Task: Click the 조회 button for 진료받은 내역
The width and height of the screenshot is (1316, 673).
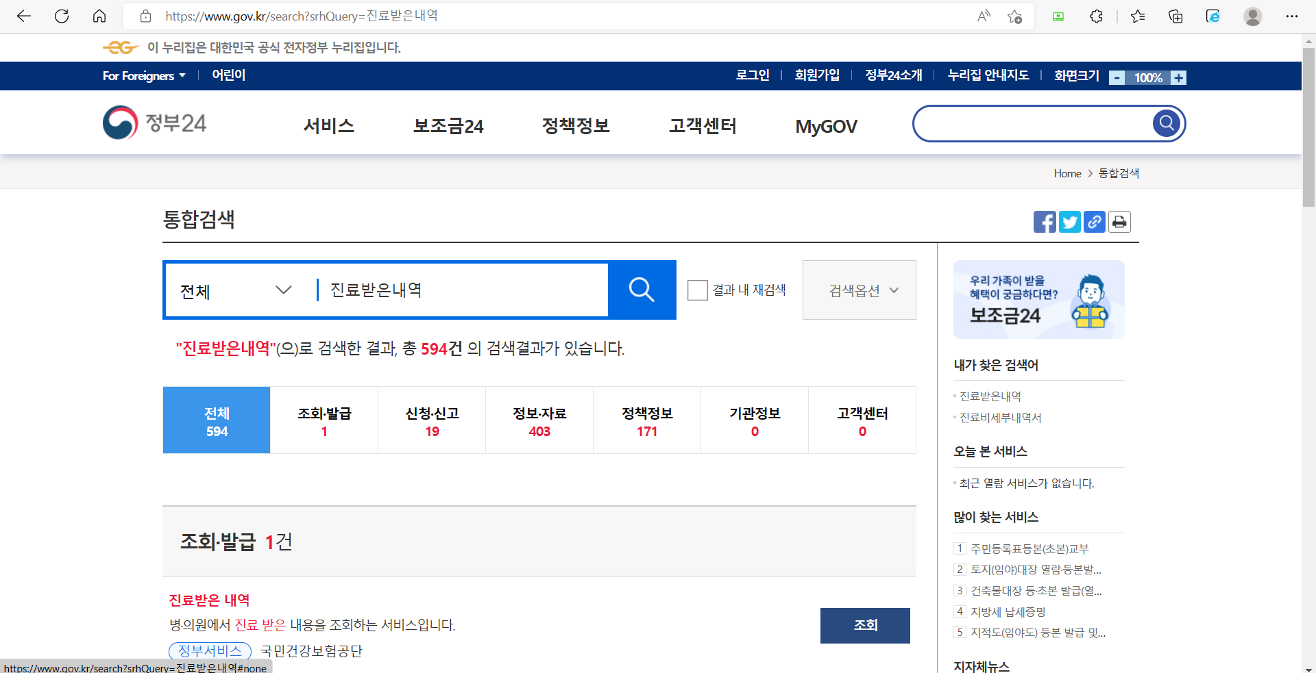Action: pos(864,625)
